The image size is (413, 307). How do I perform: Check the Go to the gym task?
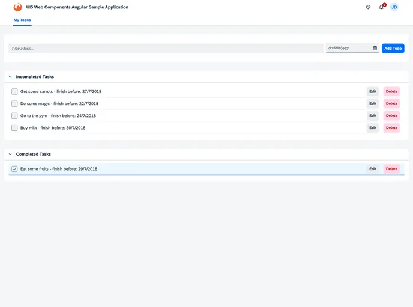coord(14,116)
